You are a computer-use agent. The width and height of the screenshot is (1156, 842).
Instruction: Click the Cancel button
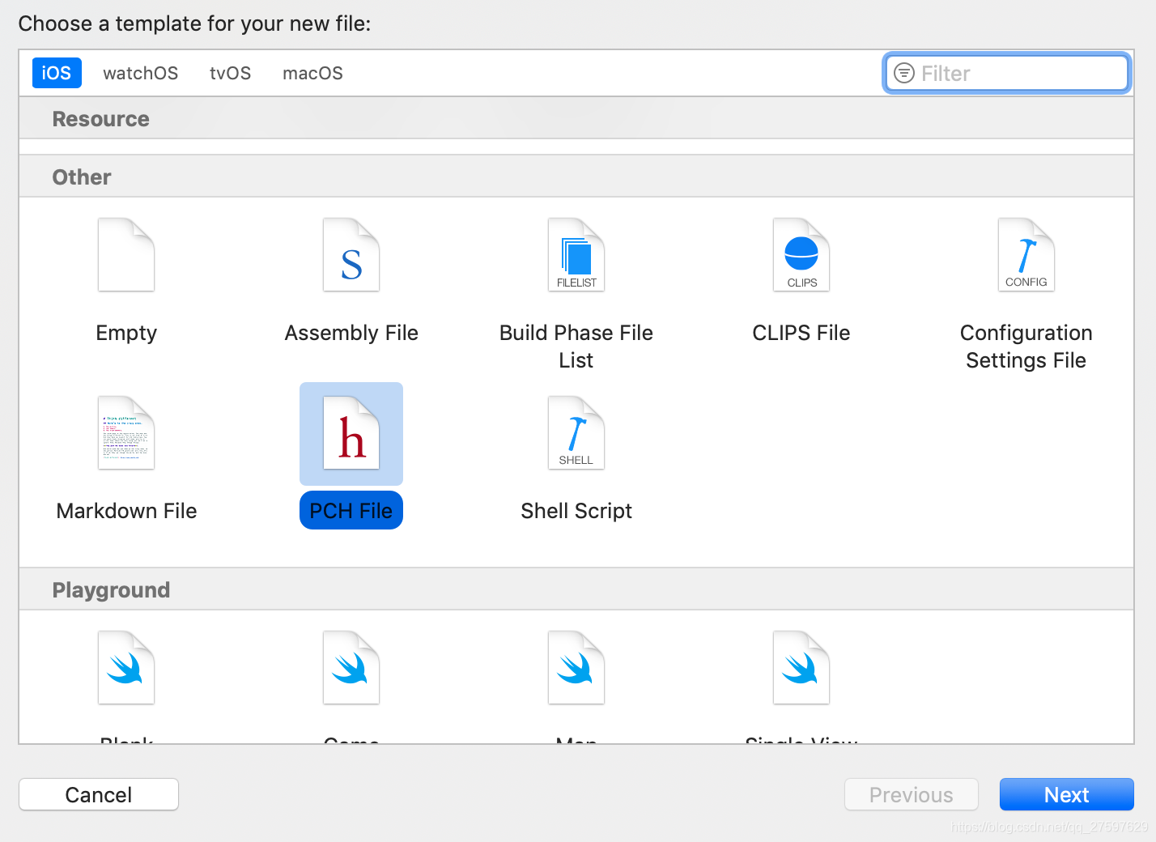[99, 794]
